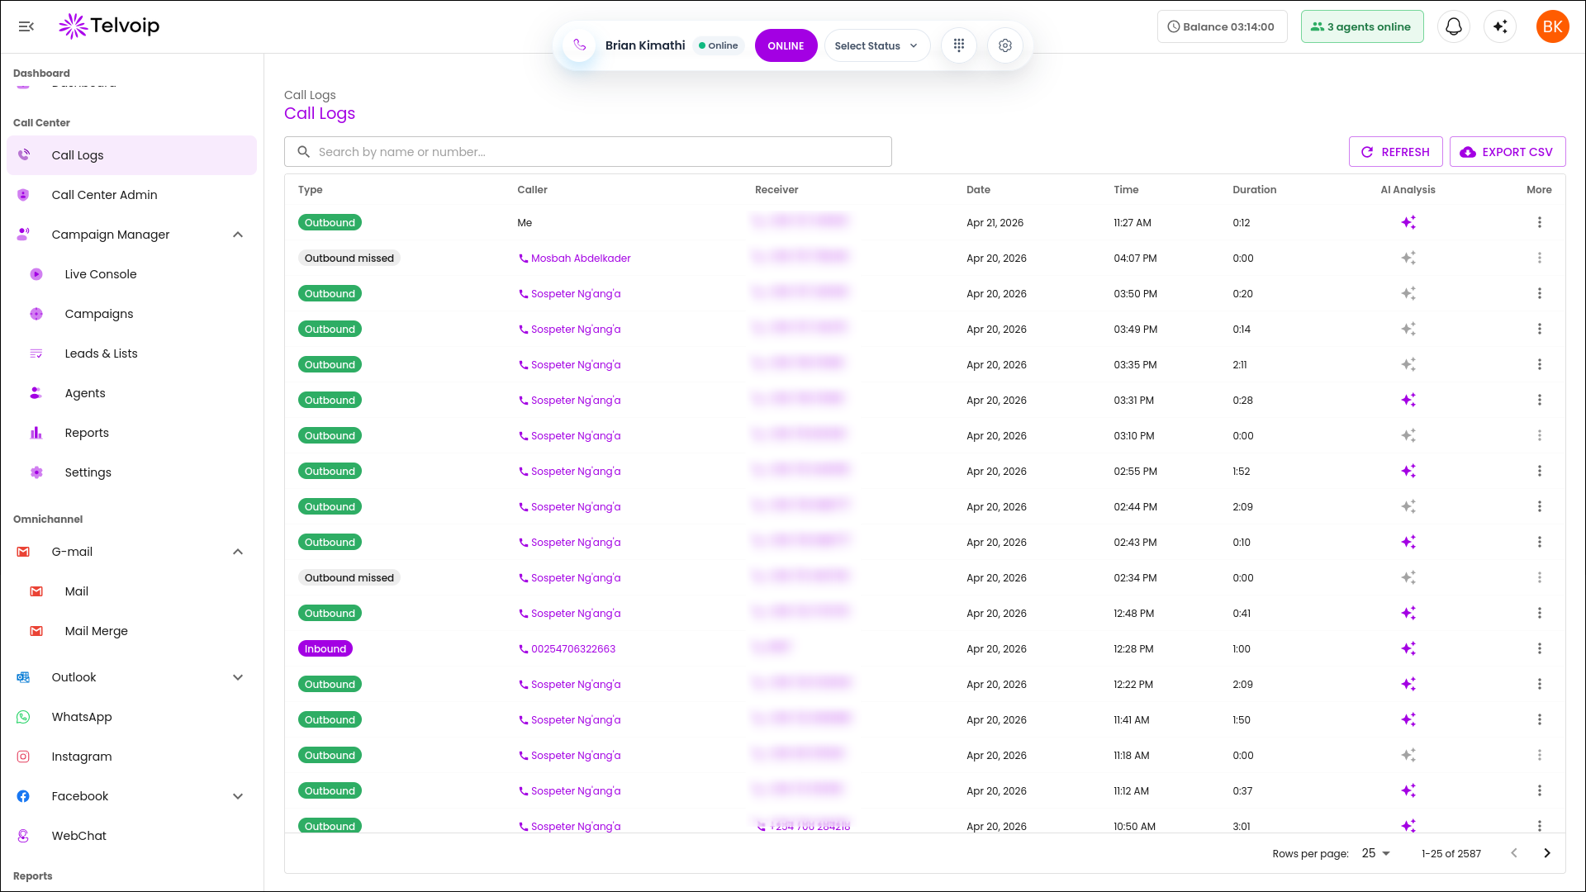This screenshot has width=1586, height=892.
Task: Click the Type column header
Action: [311, 190]
